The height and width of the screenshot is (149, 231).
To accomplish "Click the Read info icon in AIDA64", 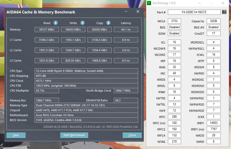I will coord(56,23).
